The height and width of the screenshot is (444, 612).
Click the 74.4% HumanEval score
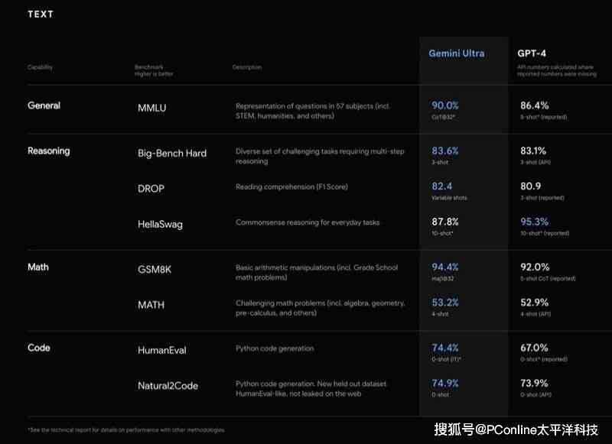[445, 348]
